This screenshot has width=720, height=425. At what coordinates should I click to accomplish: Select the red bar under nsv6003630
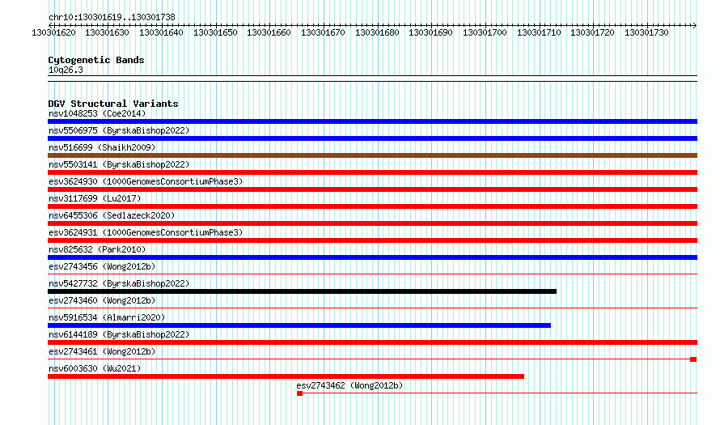[286, 376]
